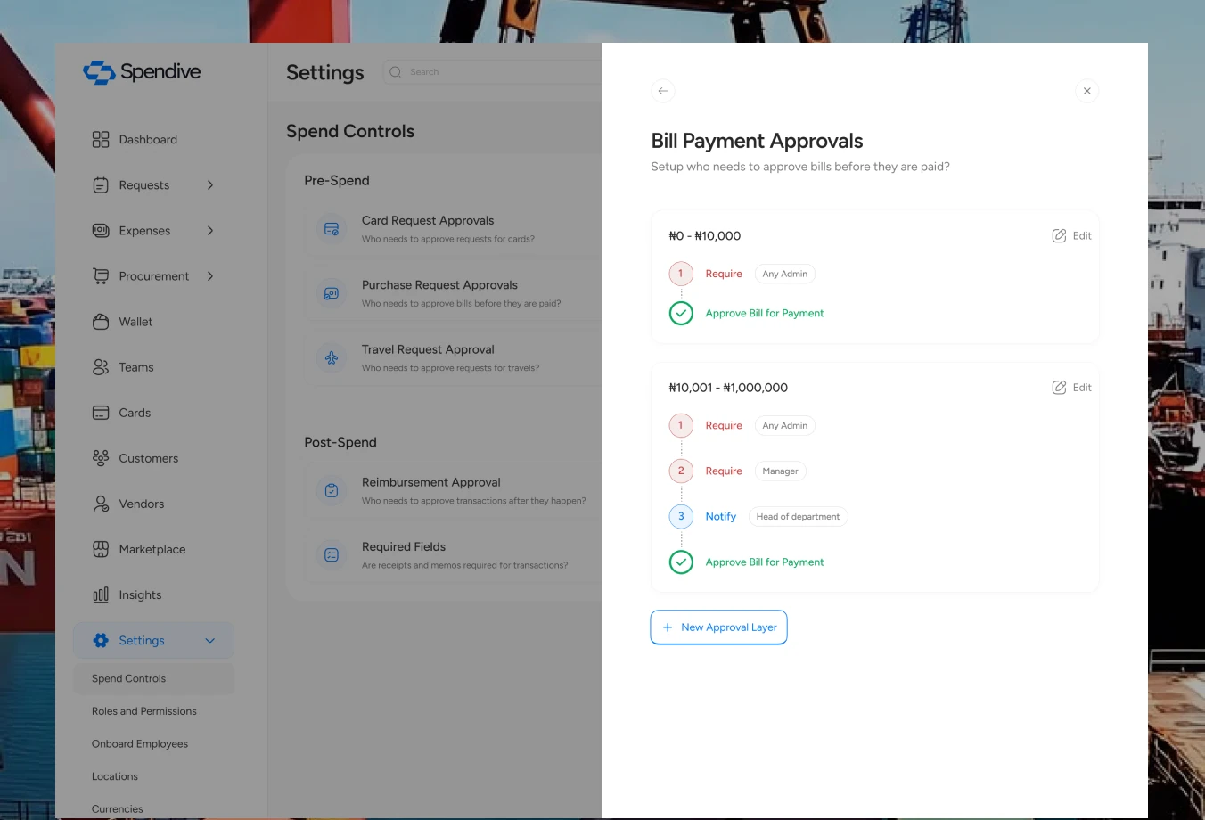Collapse the Settings menu chevron
1205x820 pixels.
[210, 641]
